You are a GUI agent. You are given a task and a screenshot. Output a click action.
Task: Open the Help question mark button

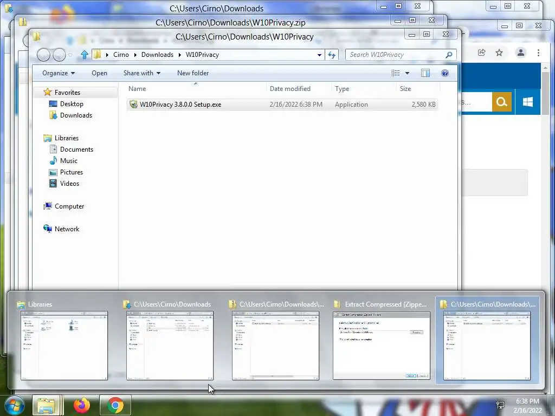click(445, 73)
